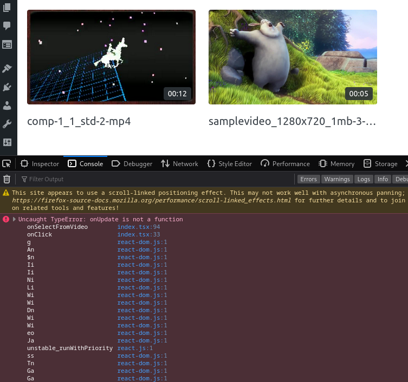Open the Storage tab
This screenshot has width=408, height=382.
(380, 164)
